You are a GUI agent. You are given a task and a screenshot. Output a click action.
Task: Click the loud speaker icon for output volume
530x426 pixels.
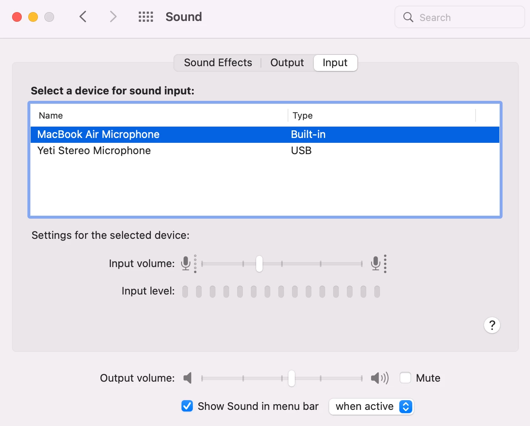380,378
